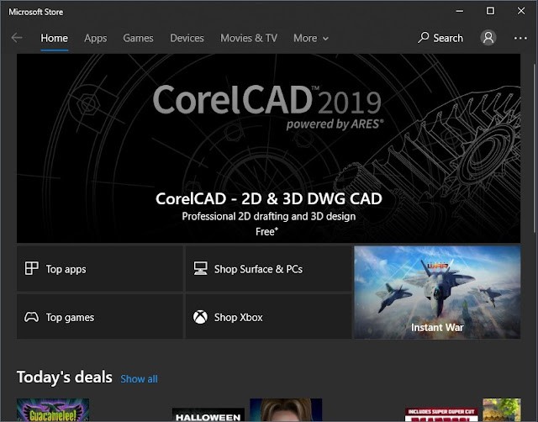Click the Free* price text
The height and width of the screenshot is (422, 538).
point(266,231)
